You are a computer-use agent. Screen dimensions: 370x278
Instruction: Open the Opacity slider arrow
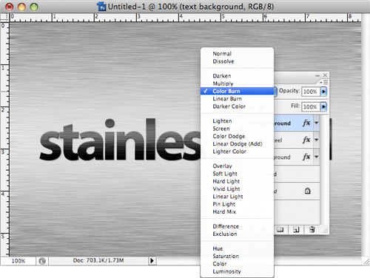[323, 92]
